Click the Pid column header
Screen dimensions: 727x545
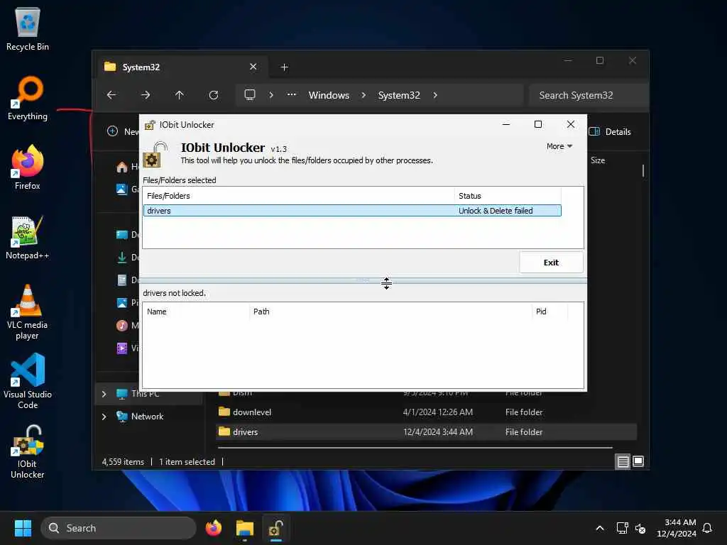coord(550,312)
